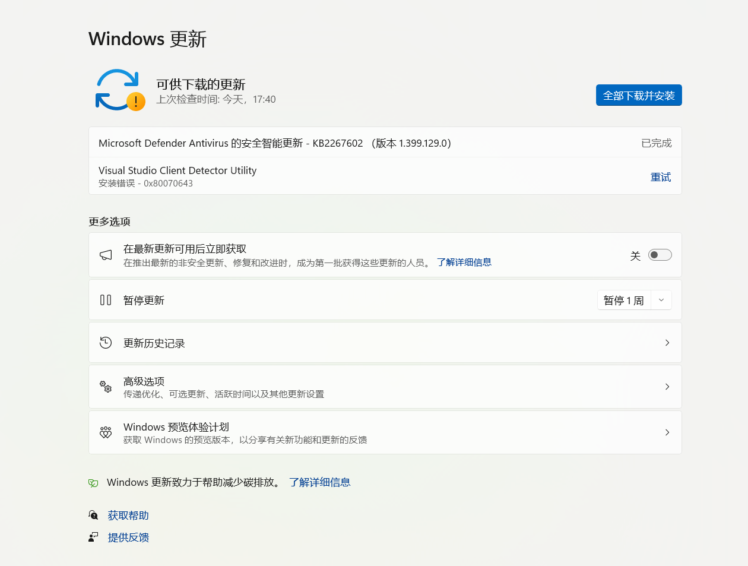
Task: Click the clock icon for 更新历史记录
Action: tap(105, 343)
